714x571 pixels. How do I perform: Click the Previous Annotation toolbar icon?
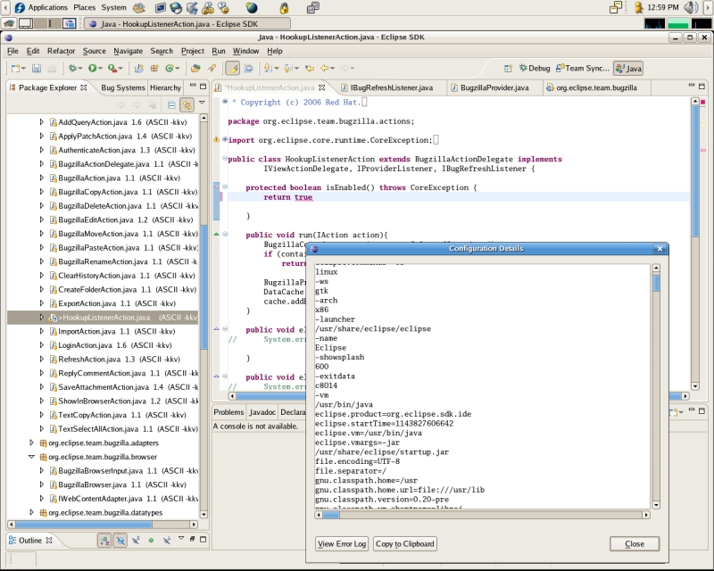point(288,69)
